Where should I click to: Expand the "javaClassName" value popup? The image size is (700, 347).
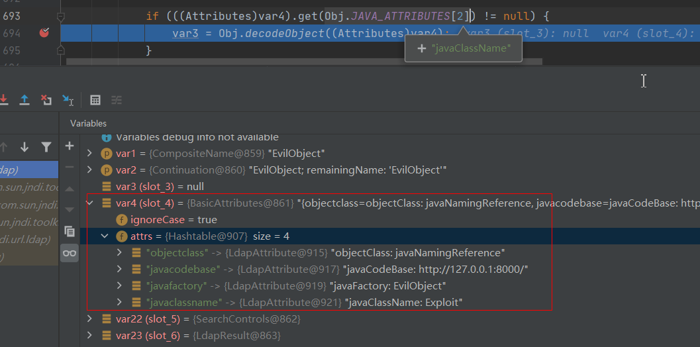(421, 48)
